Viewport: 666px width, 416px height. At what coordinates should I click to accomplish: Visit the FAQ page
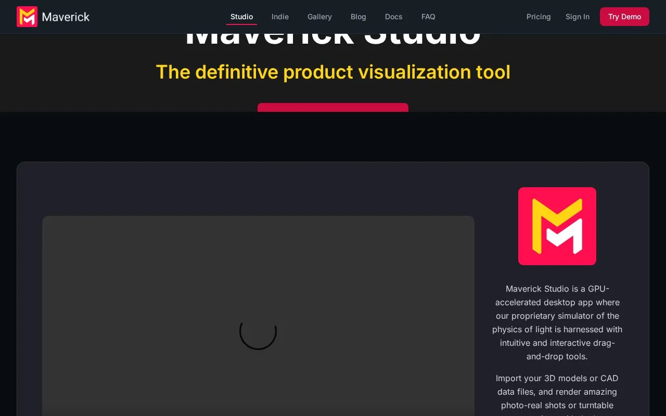click(428, 17)
